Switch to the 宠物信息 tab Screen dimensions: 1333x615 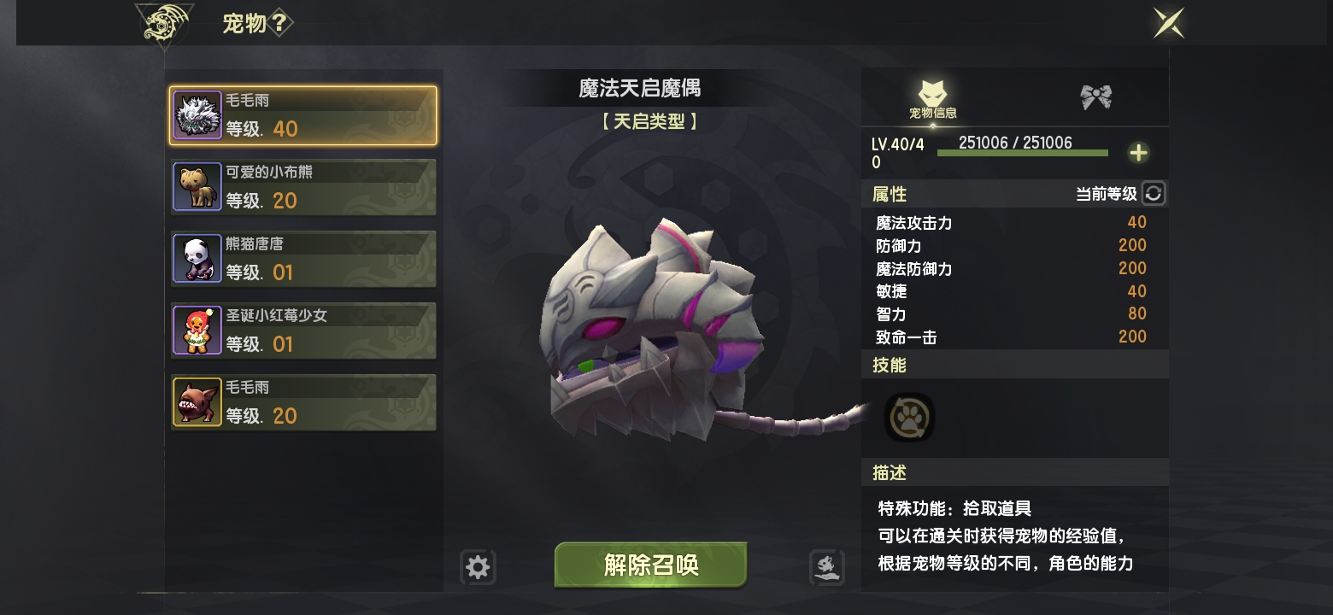click(932, 99)
